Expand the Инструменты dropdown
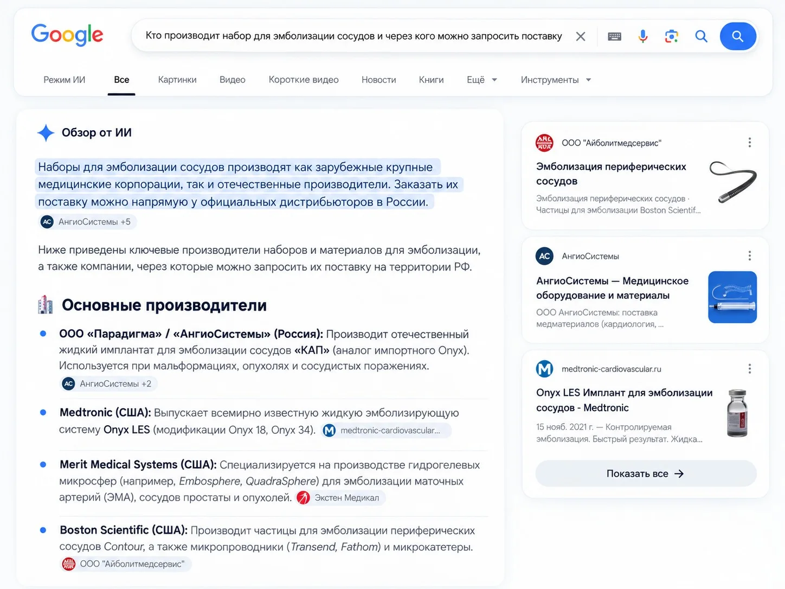This screenshot has width=785, height=589. (x=556, y=80)
